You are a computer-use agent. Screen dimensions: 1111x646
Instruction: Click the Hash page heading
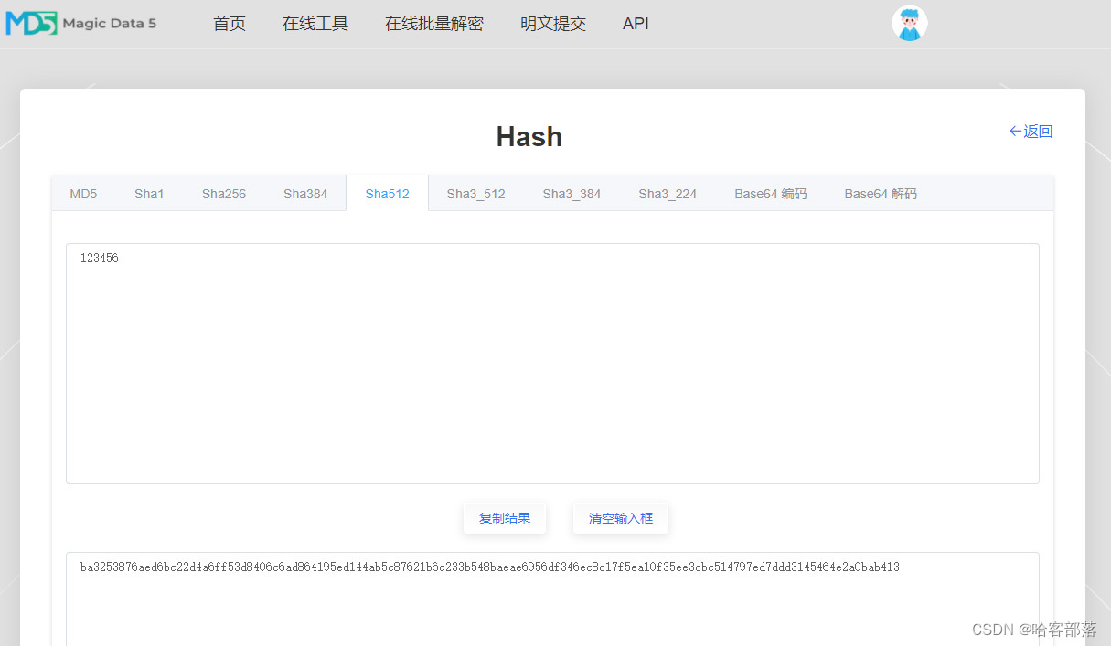[x=529, y=137]
